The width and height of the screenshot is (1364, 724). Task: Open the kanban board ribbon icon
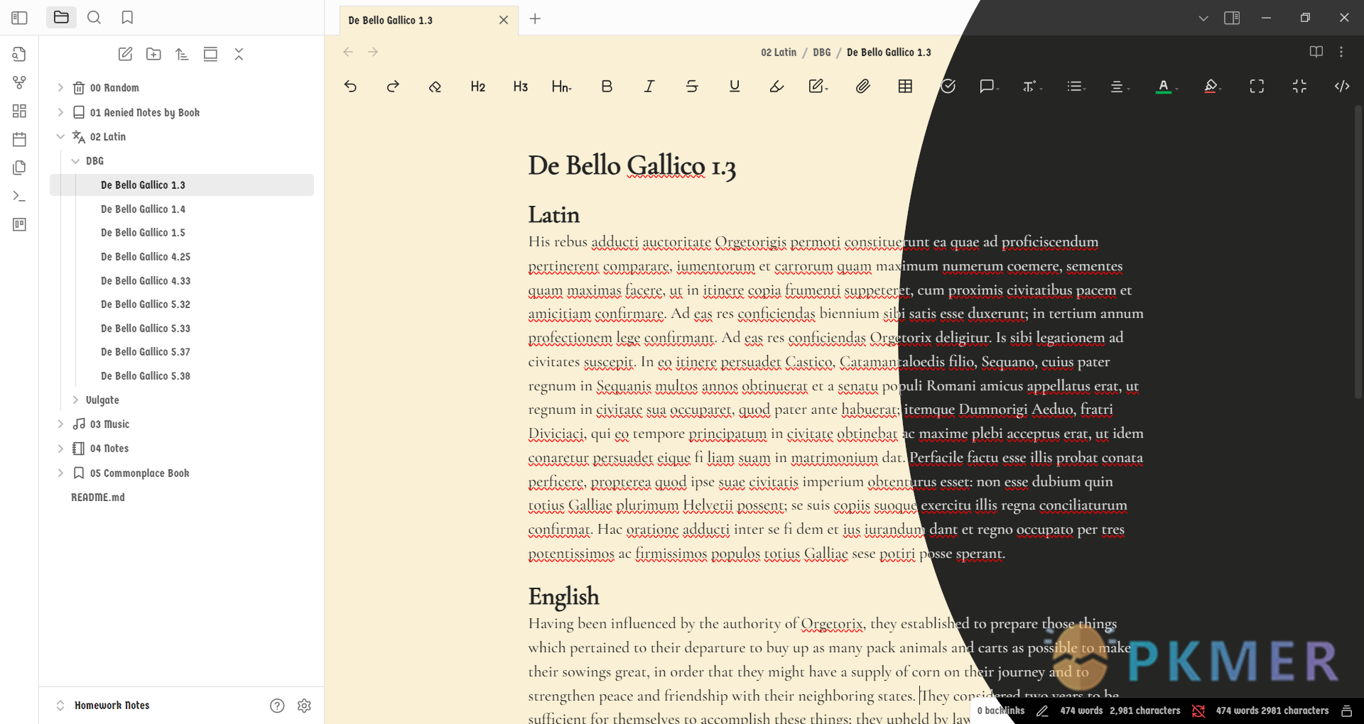19,224
